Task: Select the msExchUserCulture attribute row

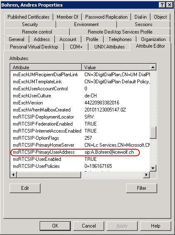Action: [x=80, y=96]
